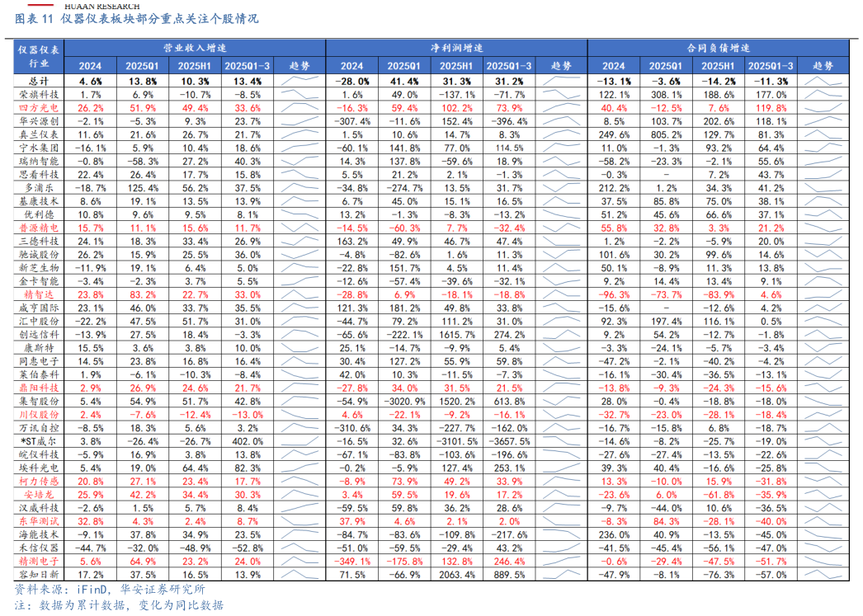Click the '仪器仪表行业' corner header cell
This screenshot has width=863, height=616.
pos(39,57)
